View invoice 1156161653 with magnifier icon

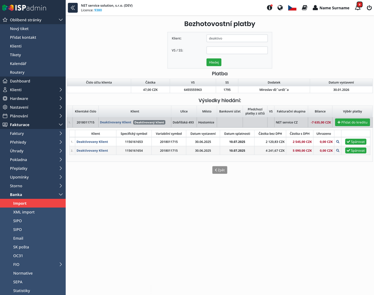point(338,142)
